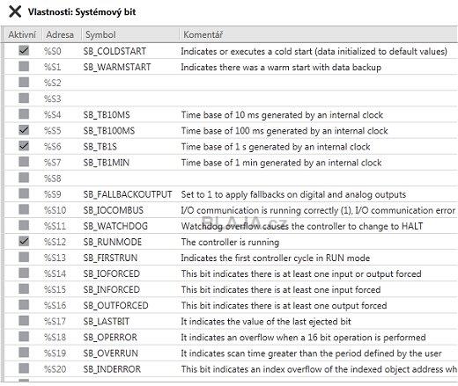The height and width of the screenshot is (386, 458).
Task: Enable the SB_FIRSTRUN checkbox
Action: [x=24, y=257]
